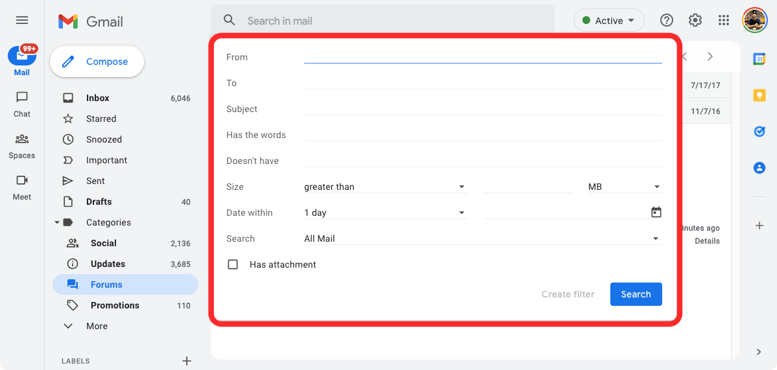Expand the size greater than dropdown
This screenshot has height=370, width=777.
tap(385, 187)
